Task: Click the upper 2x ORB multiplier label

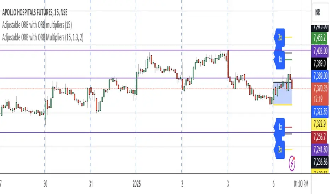Action: (279, 37)
